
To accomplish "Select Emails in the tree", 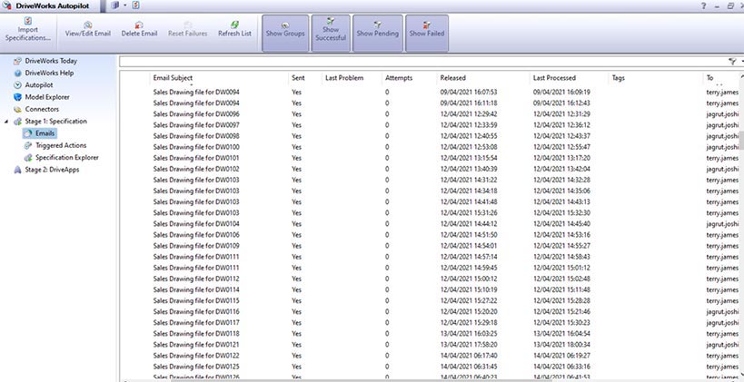I will (x=45, y=133).
